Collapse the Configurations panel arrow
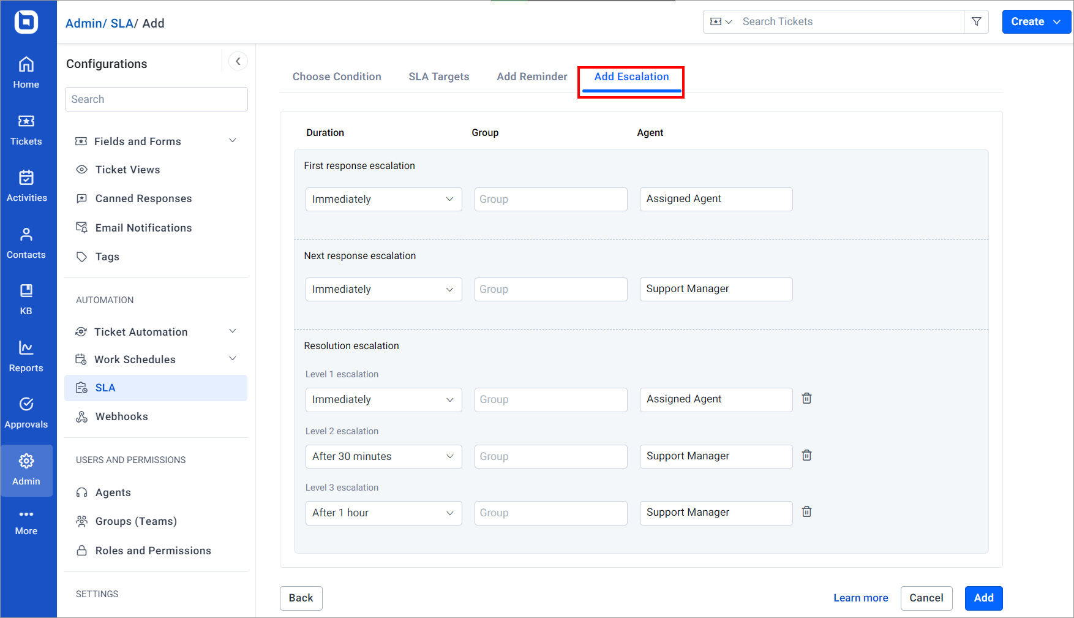 [238, 61]
